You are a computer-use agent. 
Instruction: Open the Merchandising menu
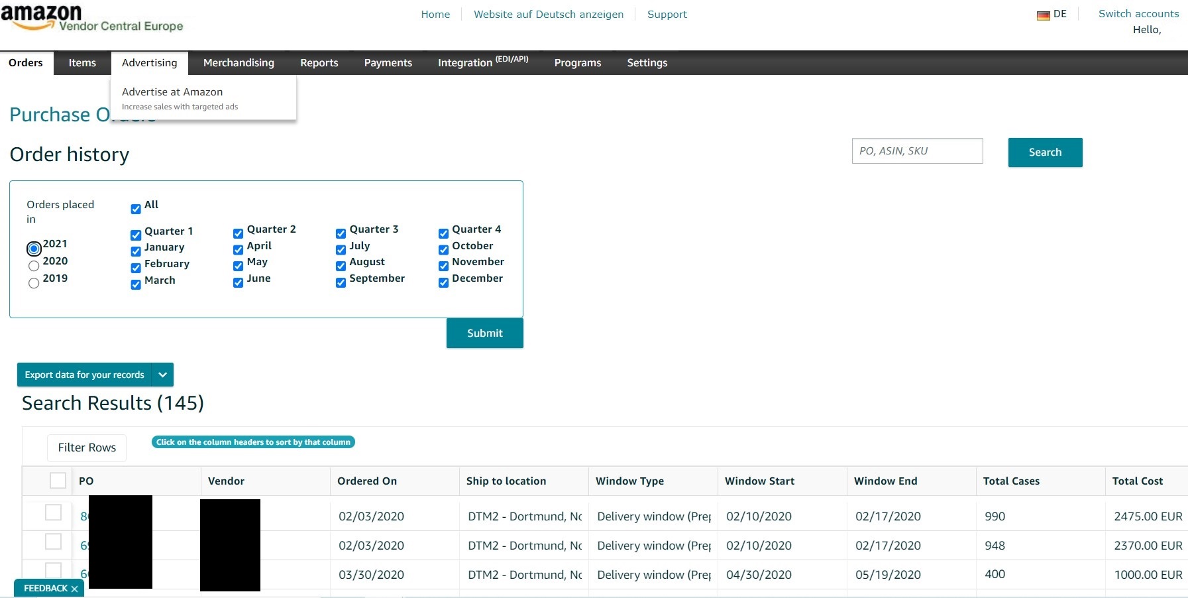(239, 63)
